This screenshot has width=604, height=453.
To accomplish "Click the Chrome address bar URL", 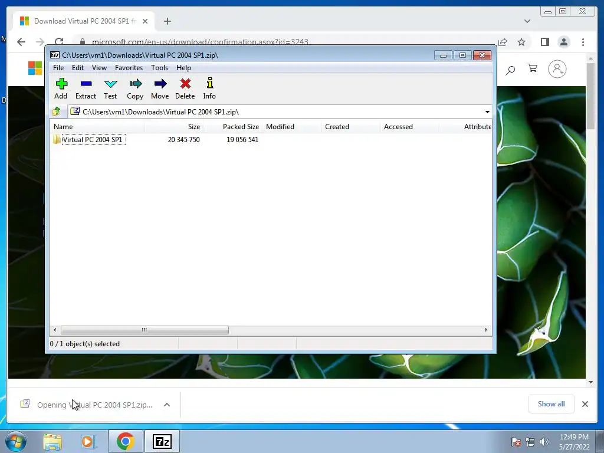I will (201, 42).
